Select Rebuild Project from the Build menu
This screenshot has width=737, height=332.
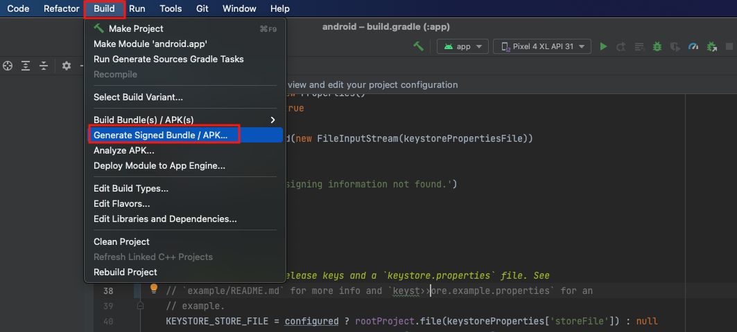click(125, 272)
